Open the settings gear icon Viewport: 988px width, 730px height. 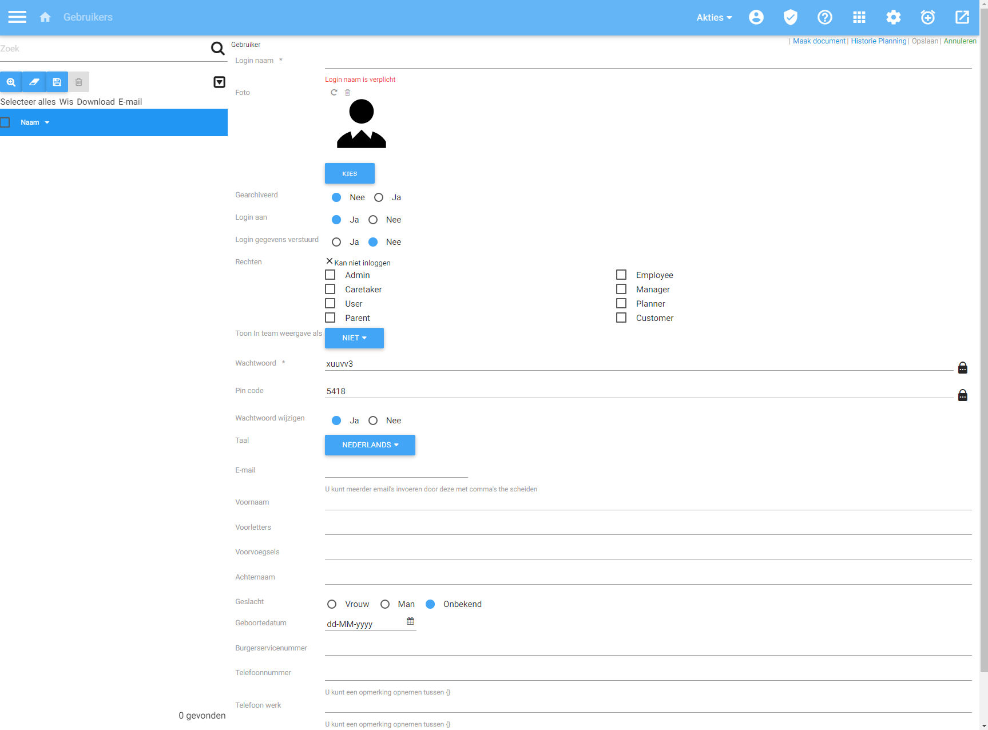pyautogui.click(x=893, y=17)
